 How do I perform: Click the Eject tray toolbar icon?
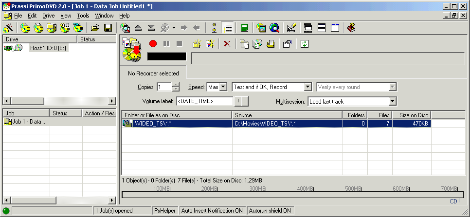pos(138,28)
